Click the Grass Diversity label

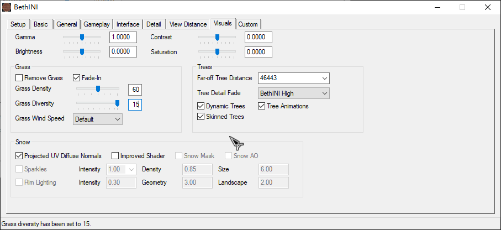[34, 103]
